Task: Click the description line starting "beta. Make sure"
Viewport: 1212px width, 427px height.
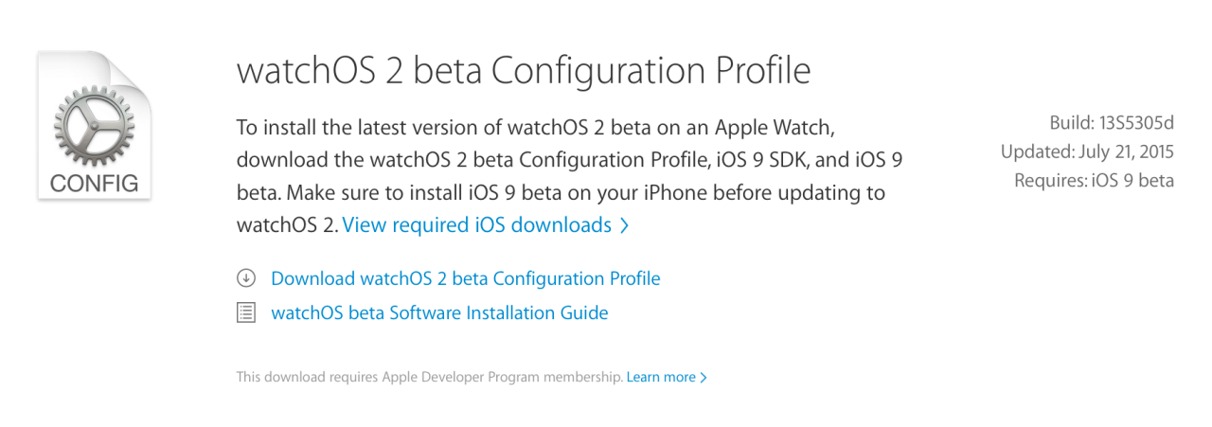Action: point(561,193)
